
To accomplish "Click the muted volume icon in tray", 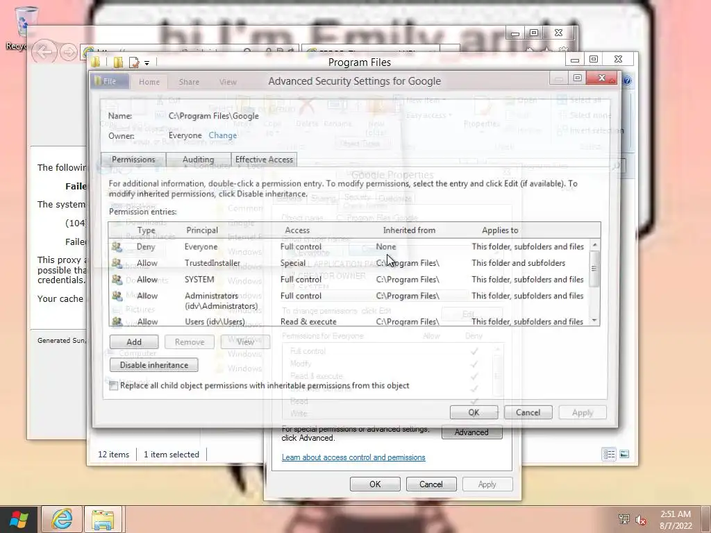I will click(641, 519).
